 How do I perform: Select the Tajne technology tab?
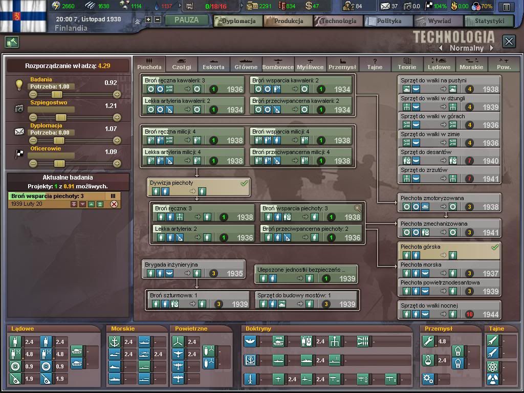coord(375,64)
